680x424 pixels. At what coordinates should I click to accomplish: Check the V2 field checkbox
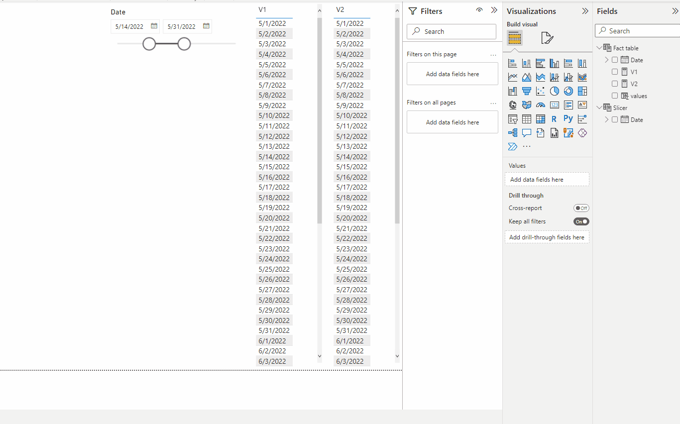[x=615, y=84]
